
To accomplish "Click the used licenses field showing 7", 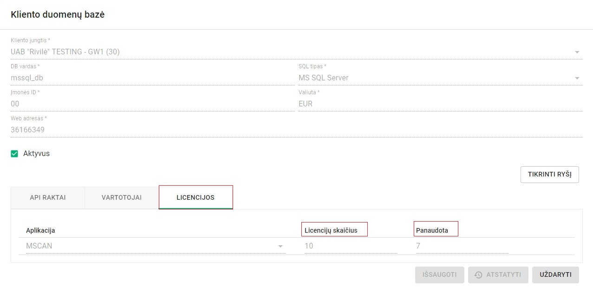I will (x=462, y=246).
